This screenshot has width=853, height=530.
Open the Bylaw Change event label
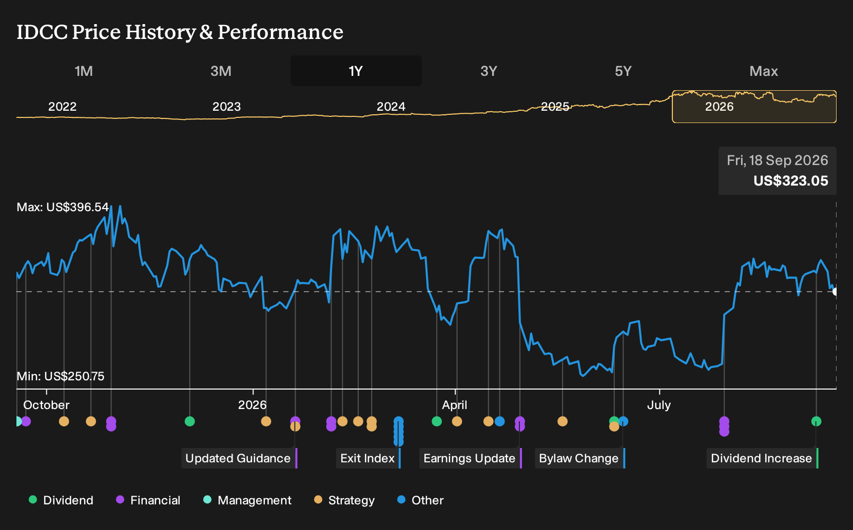[580, 458]
